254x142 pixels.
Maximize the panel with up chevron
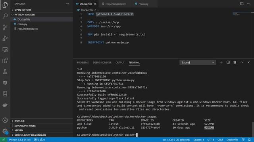242,62
